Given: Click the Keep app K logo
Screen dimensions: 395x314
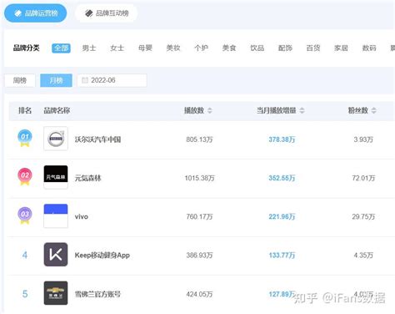Looking at the screenshot, I should click(56, 255).
